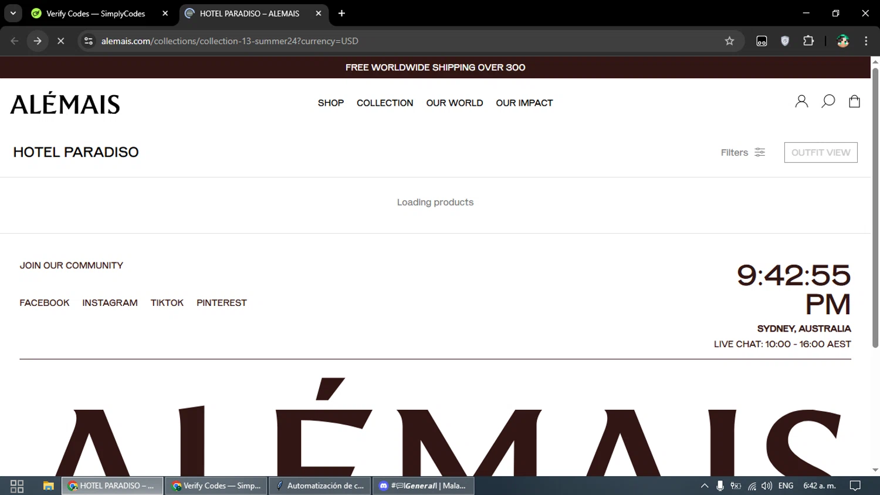
Task: Click the Loading products text
Action: (x=435, y=202)
